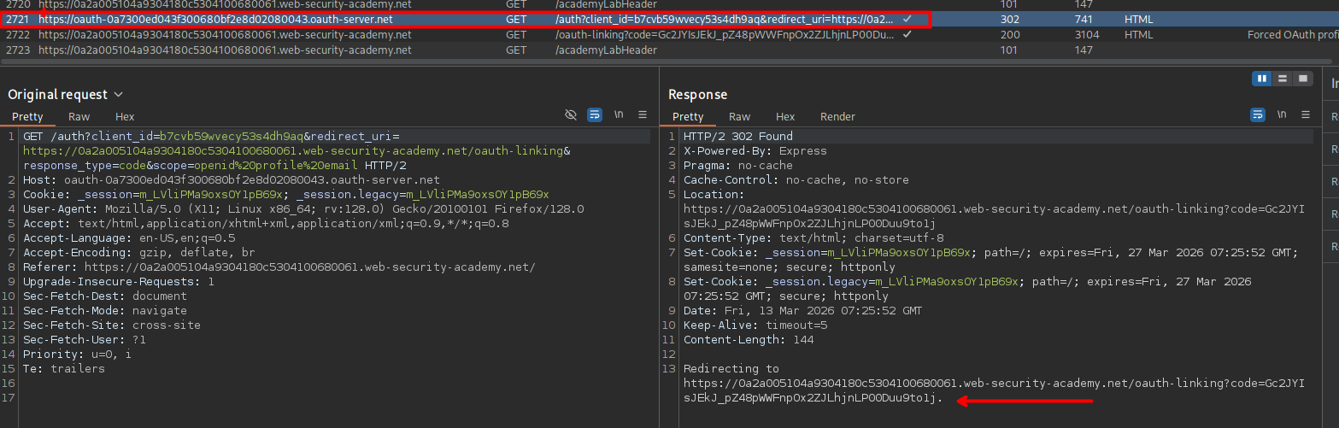
Task: Open the Hex tab in request panel
Action: [125, 117]
